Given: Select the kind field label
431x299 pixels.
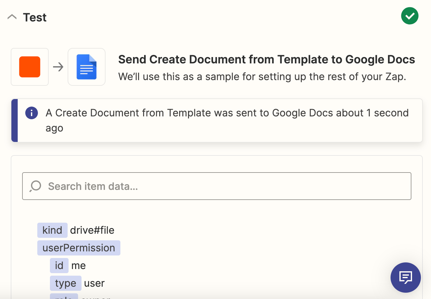Looking at the screenshot, I should point(52,230).
